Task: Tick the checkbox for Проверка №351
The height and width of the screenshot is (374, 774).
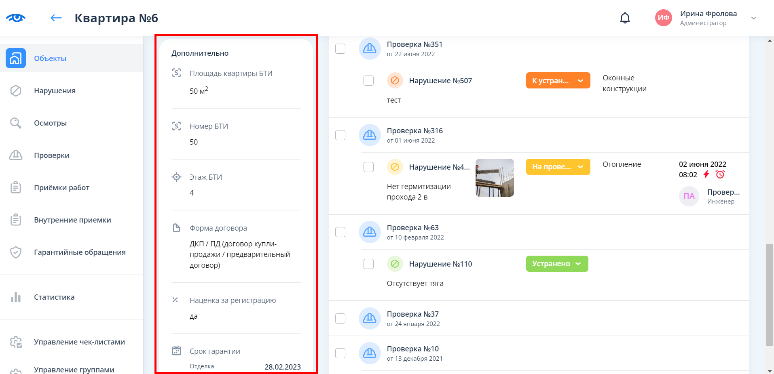Action: pos(340,48)
